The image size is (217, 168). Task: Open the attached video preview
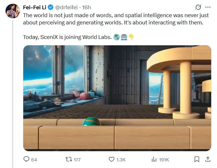click(x=117, y=98)
